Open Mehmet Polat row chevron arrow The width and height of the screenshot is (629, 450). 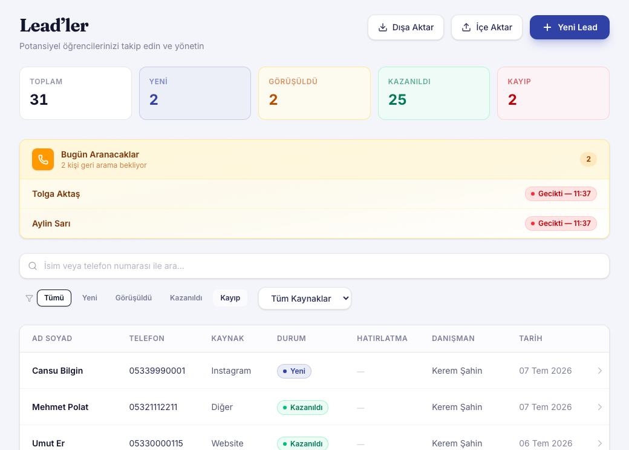click(600, 407)
